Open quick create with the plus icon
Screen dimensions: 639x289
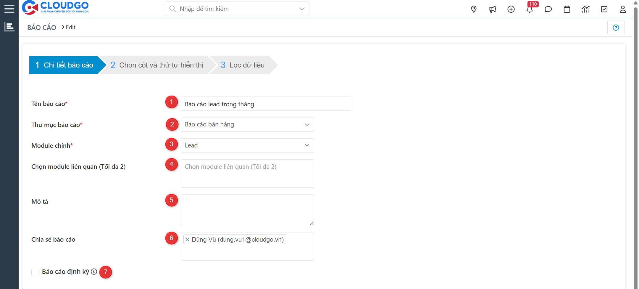(511, 9)
